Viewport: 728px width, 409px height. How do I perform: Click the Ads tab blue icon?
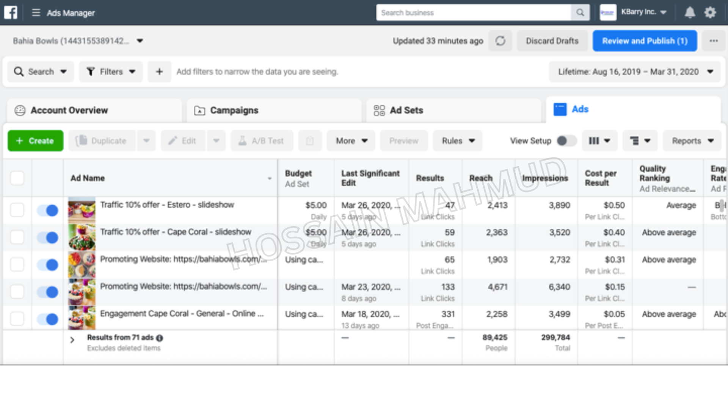(x=560, y=109)
